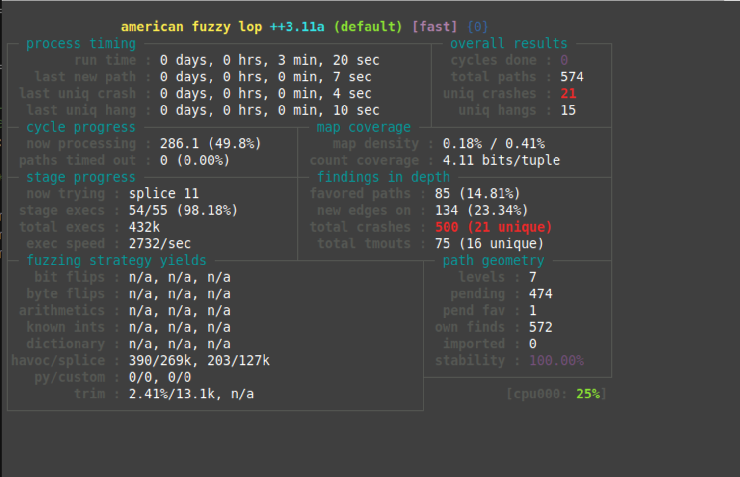Click pend fav value '1'
Viewport: 740px width, 477px height.
click(533, 310)
